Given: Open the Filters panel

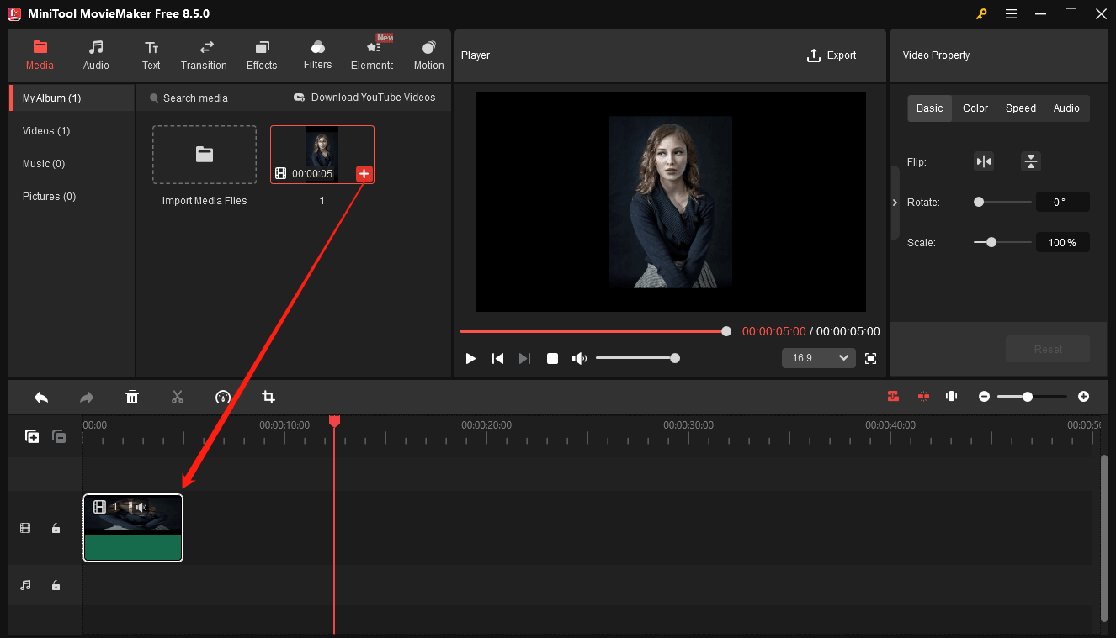Looking at the screenshot, I should (317, 54).
